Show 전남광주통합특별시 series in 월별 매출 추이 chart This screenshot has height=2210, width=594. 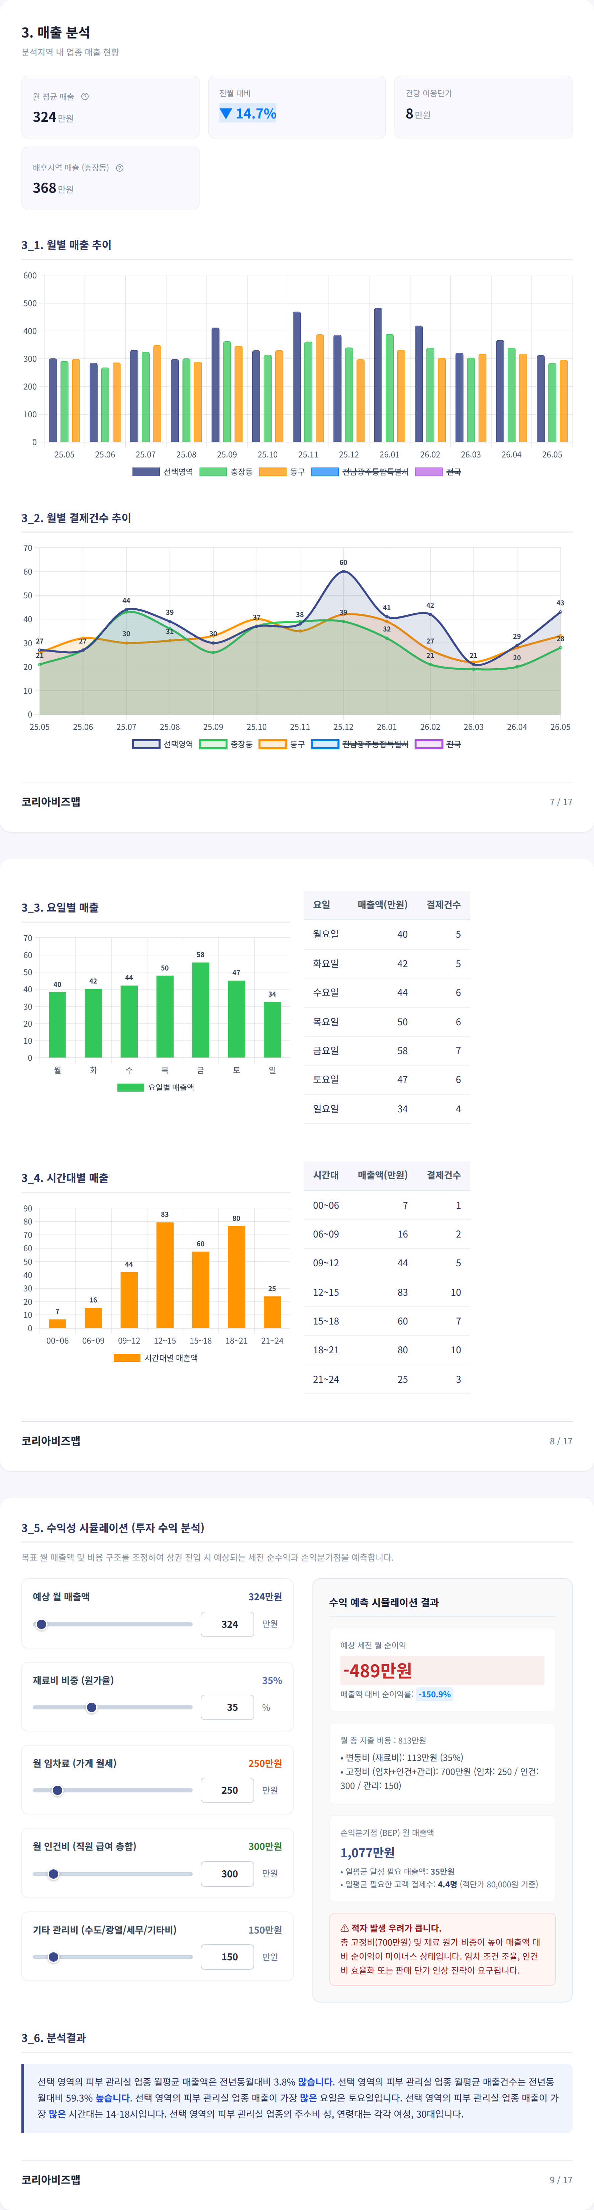point(360,472)
